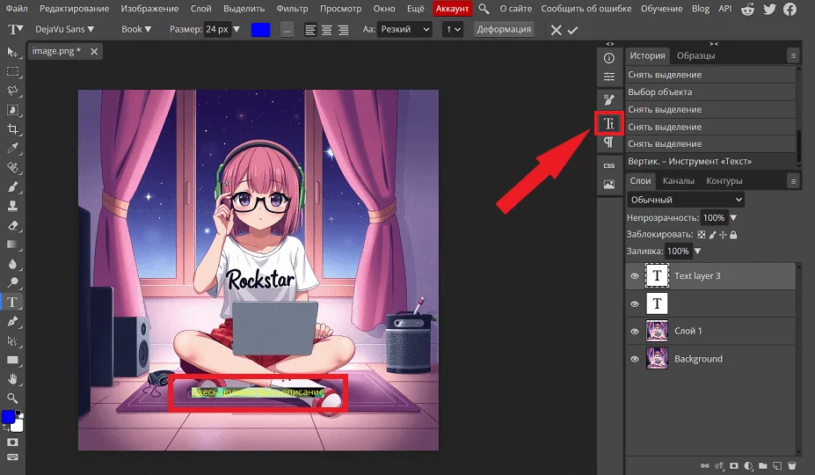Confirm text edit with the checkmark
Screen dimensions: 815x475
pos(573,29)
